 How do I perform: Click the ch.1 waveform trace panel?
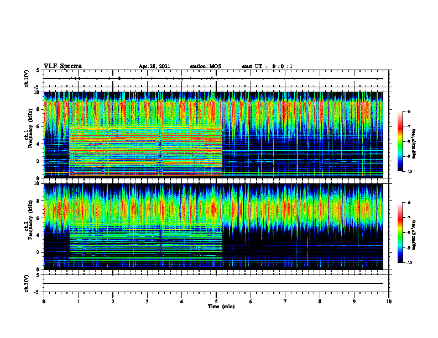coord(216,78)
